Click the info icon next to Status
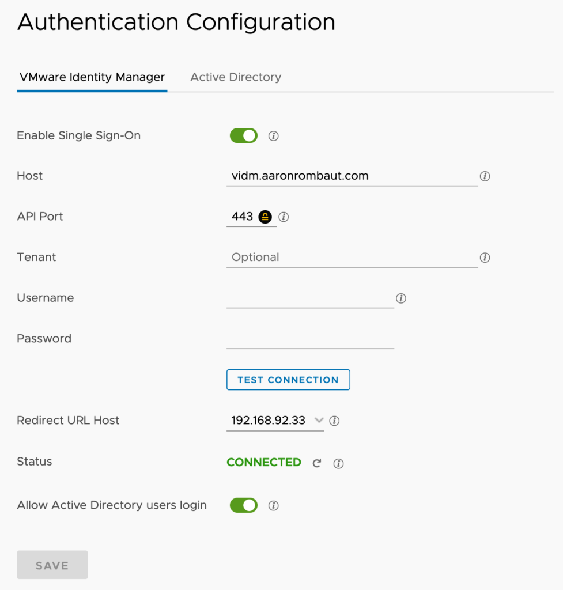This screenshot has width=563, height=590. (339, 463)
